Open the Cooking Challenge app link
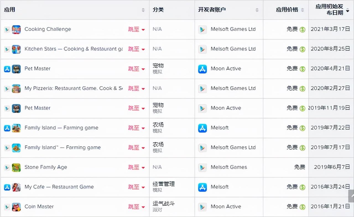The image size is (354, 217). click(48, 29)
